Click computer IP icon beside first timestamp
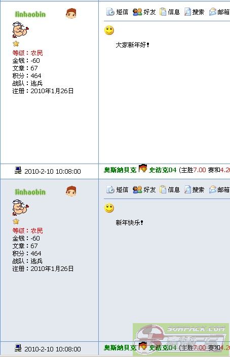 point(18,170)
